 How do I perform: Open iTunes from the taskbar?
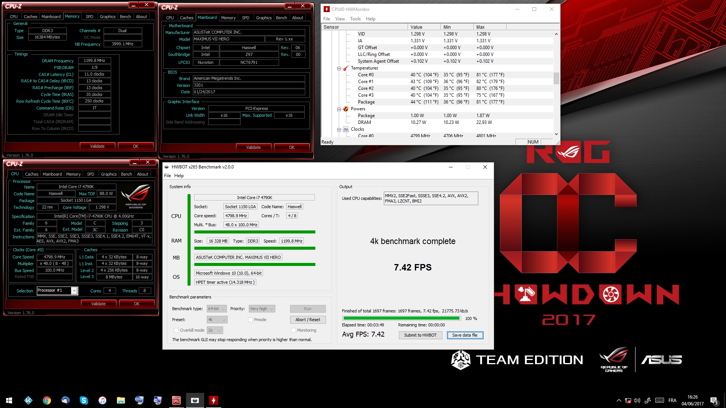pyautogui.click(x=102, y=400)
